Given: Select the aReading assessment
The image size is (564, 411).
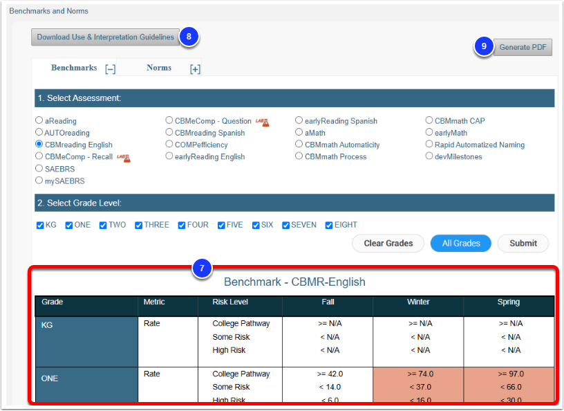Looking at the screenshot, I should (39, 119).
